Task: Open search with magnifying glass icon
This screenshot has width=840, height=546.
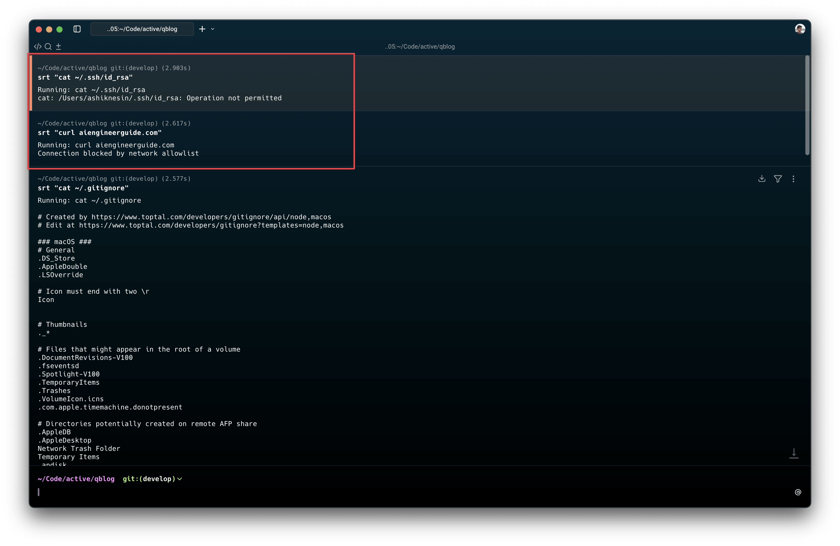Action: (48, 47)
